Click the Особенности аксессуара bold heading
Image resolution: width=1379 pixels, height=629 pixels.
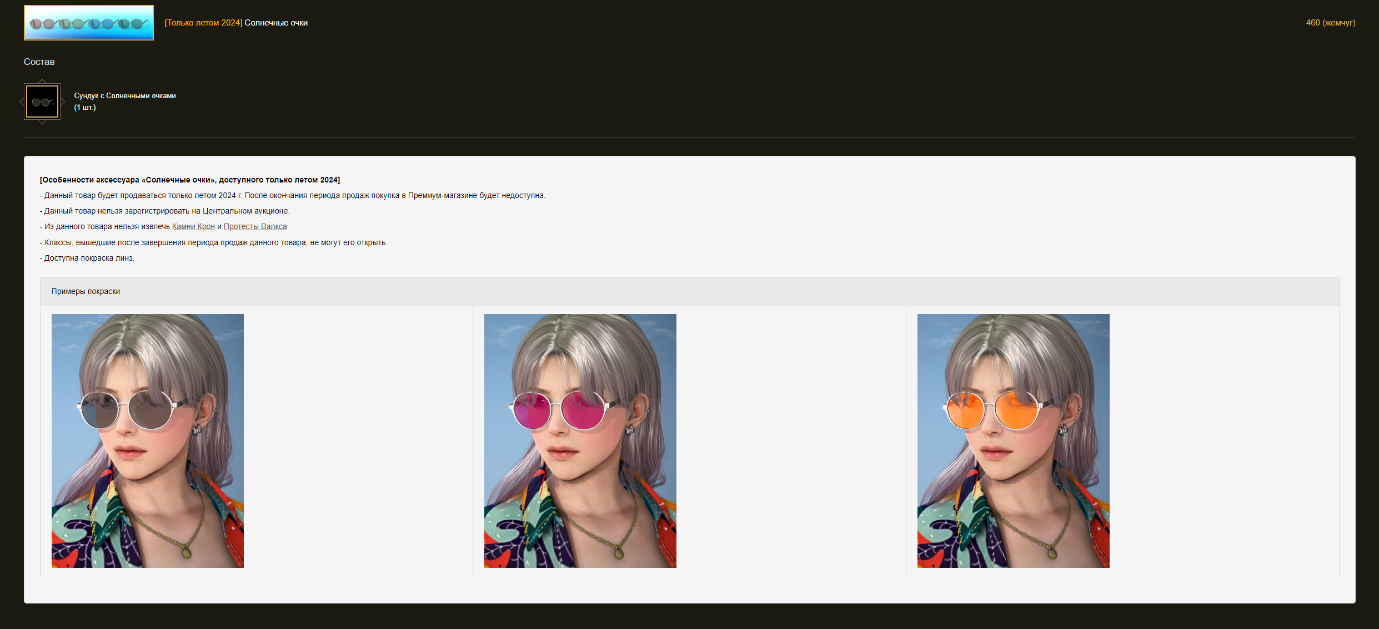190,180
